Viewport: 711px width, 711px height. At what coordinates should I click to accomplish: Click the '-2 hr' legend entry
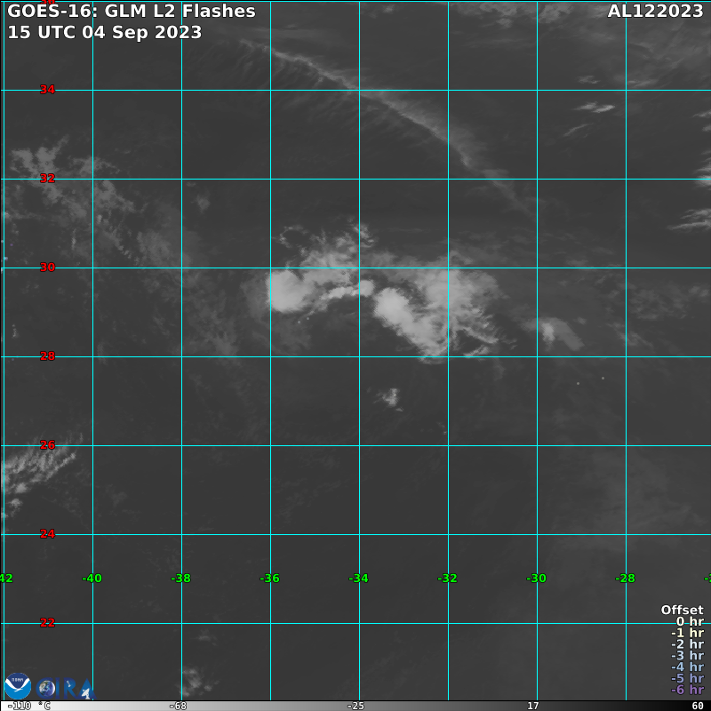[687, 644]
